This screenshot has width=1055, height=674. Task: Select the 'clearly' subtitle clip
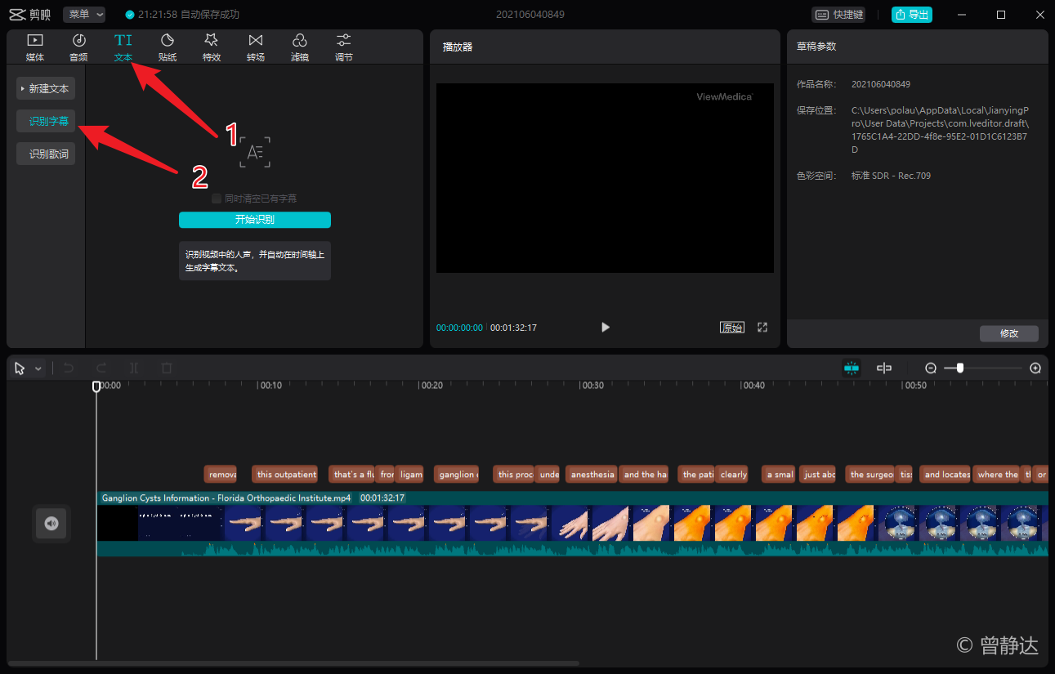coord(732,475)
